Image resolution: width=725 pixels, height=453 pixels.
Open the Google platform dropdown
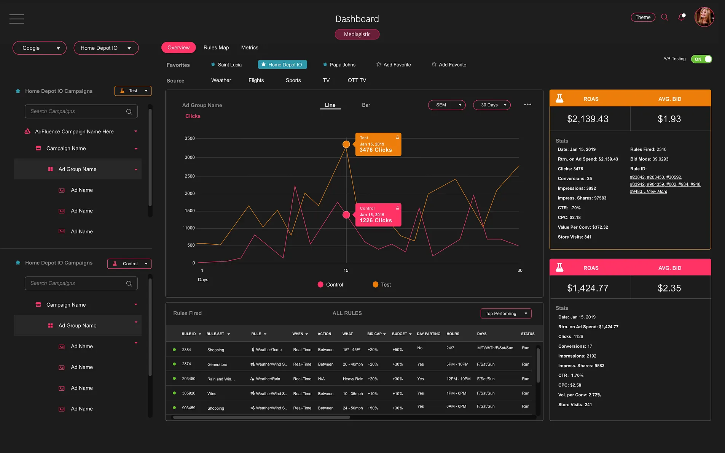point(40,48)
